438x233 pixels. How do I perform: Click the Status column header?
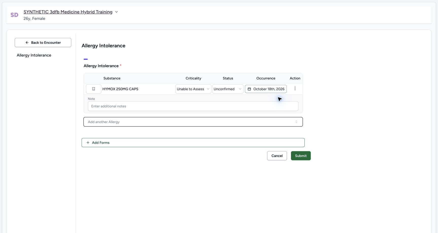pos(228,78)
